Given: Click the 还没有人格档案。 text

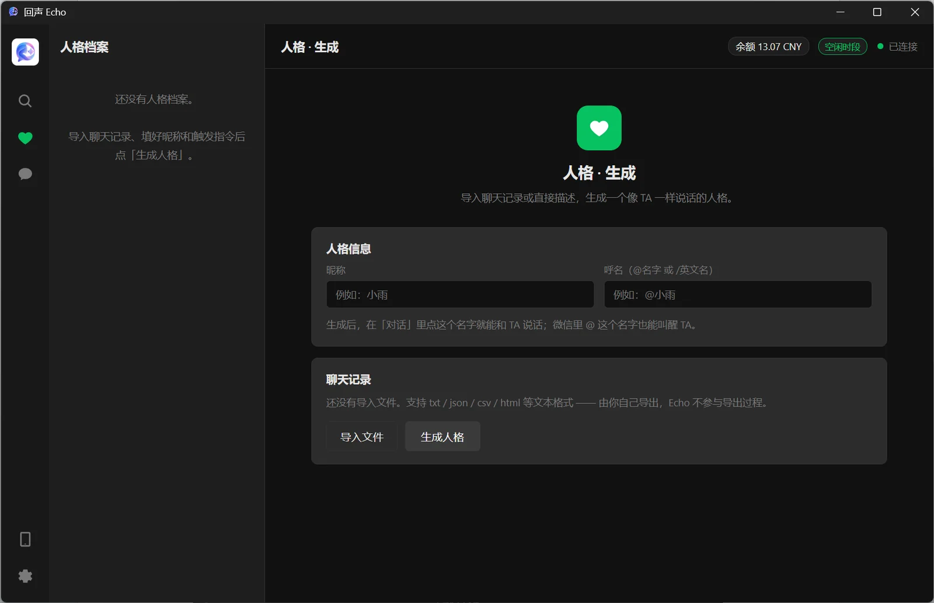Looking at the screenshot, I should 154,99.
